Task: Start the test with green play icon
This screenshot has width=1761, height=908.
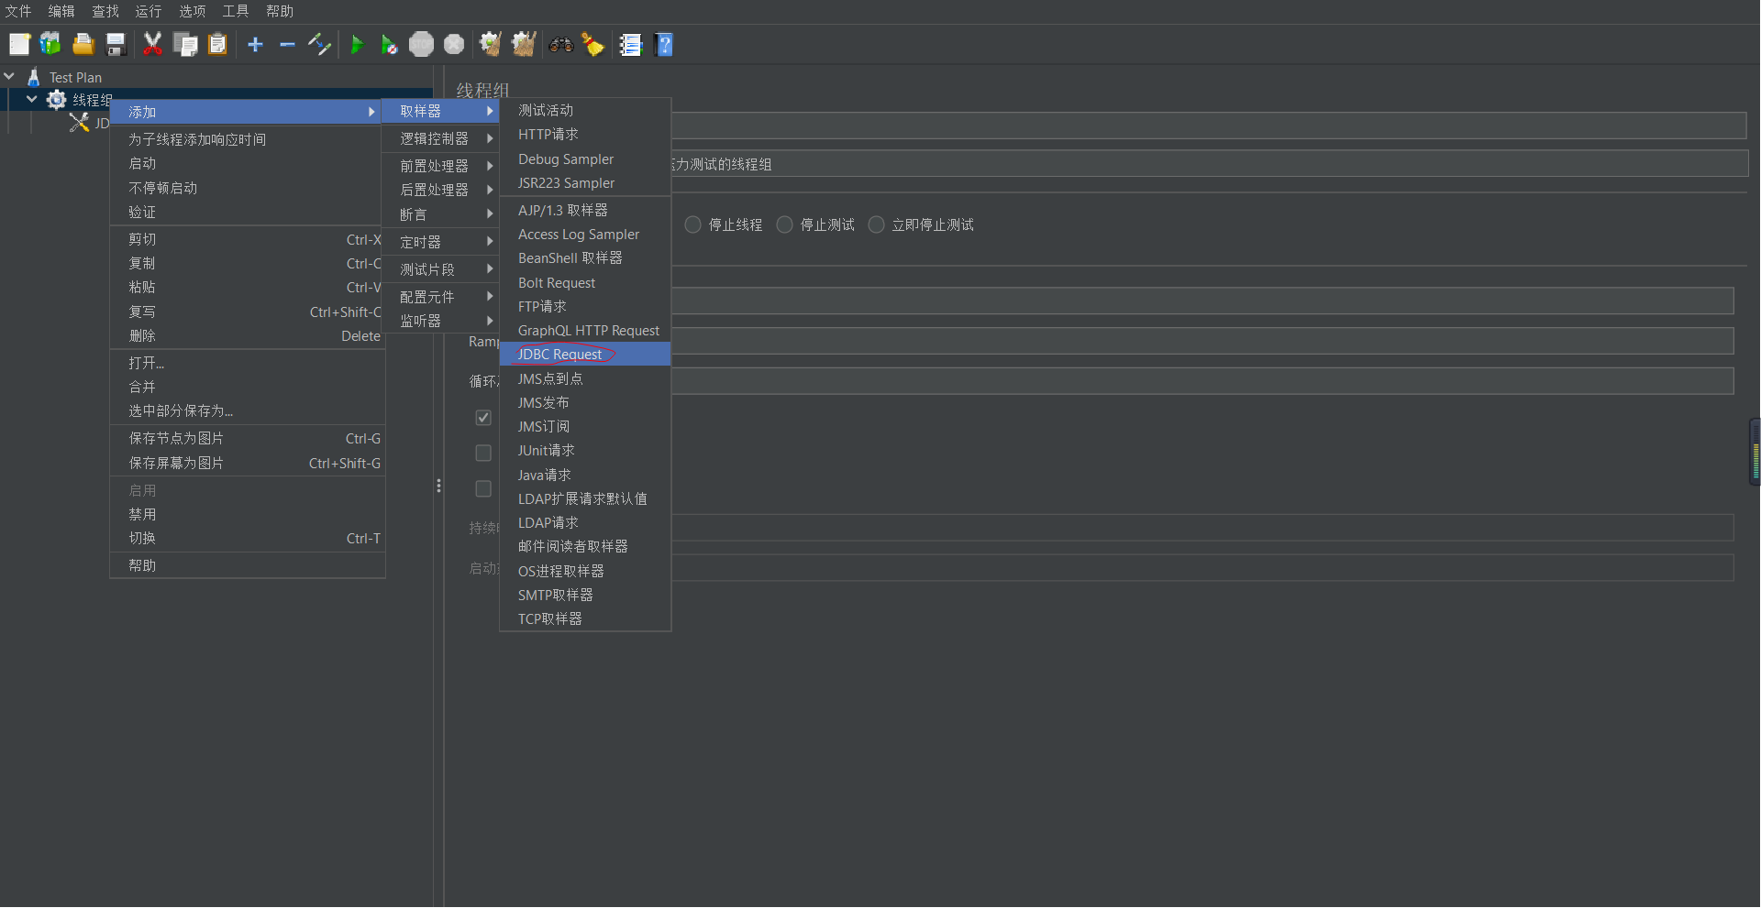Action: [358, 44]
